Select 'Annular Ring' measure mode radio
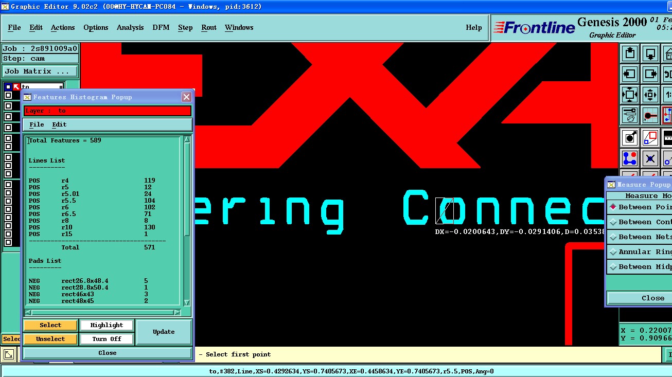 (613, 252)
